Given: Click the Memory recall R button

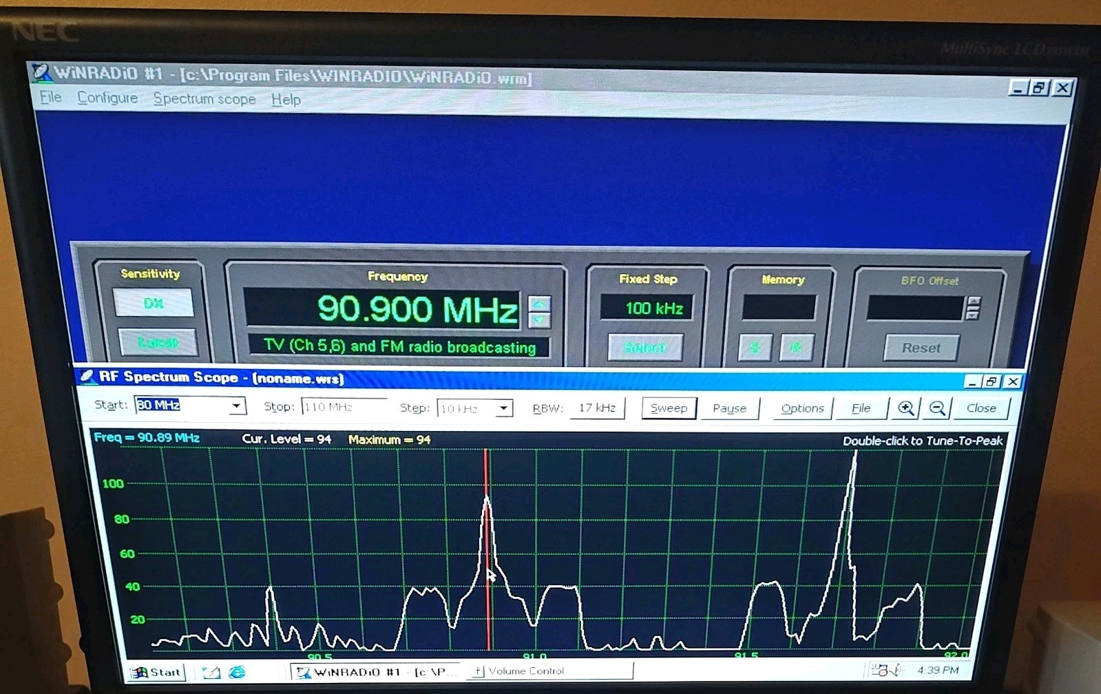Looking at the screenshot, I should (796, 347).
